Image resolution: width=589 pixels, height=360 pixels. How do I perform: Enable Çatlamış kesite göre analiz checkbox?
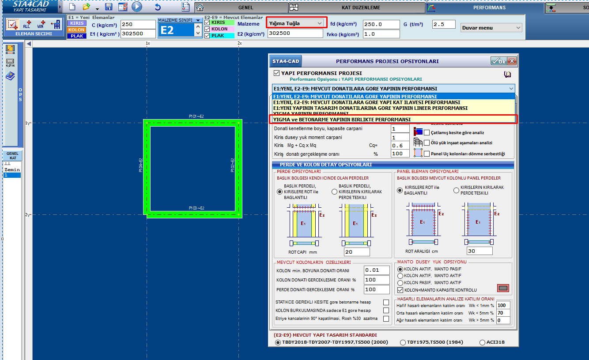click(x=427, y=132)
